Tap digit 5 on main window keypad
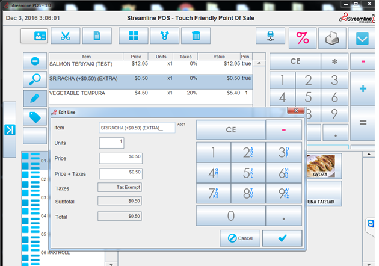Image resolution: width=379 pixels, height=266 pixels. coord(308,97)
